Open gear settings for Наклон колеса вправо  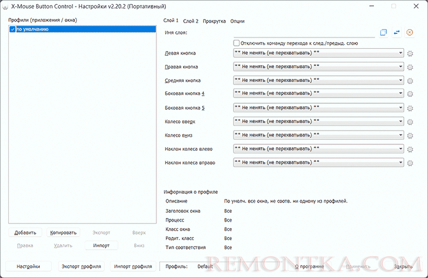coord(410,163)
